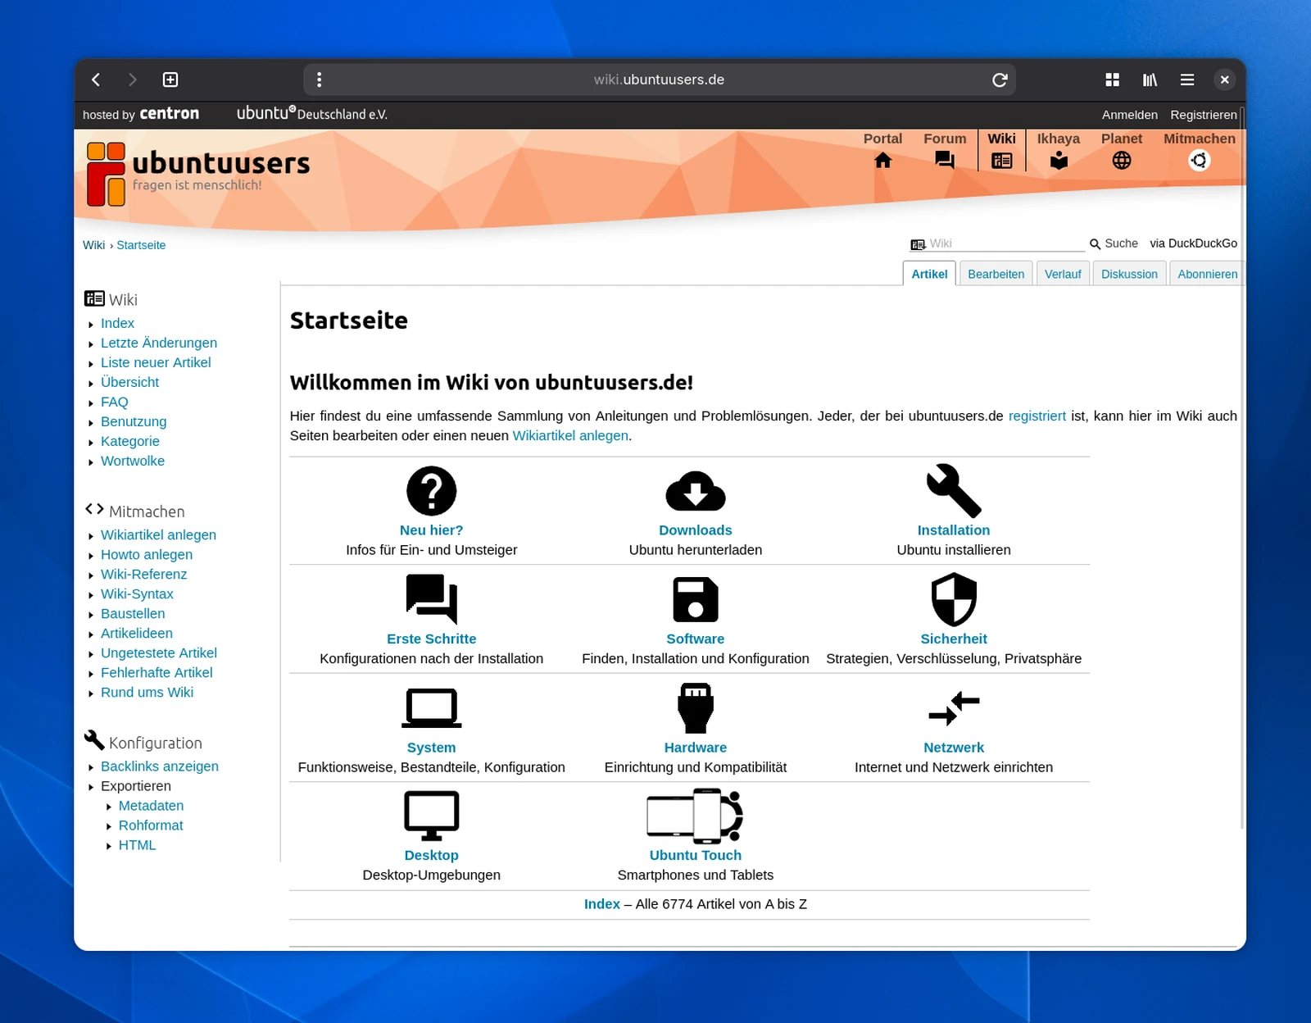1311x1023 pixels.
Task: Open the Baustellen sidebar link
Action: tap(133, 613)
